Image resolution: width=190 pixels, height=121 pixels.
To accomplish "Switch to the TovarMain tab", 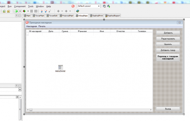I will (x=38, y=16).
